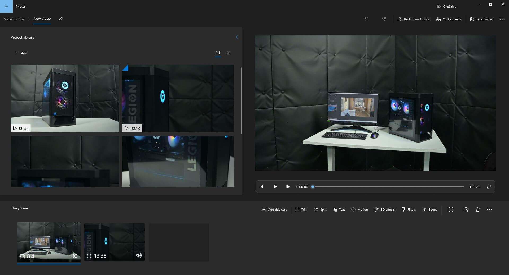Click the preview seek bar
This screenshot has height=275, width=509.
[388, 187]
